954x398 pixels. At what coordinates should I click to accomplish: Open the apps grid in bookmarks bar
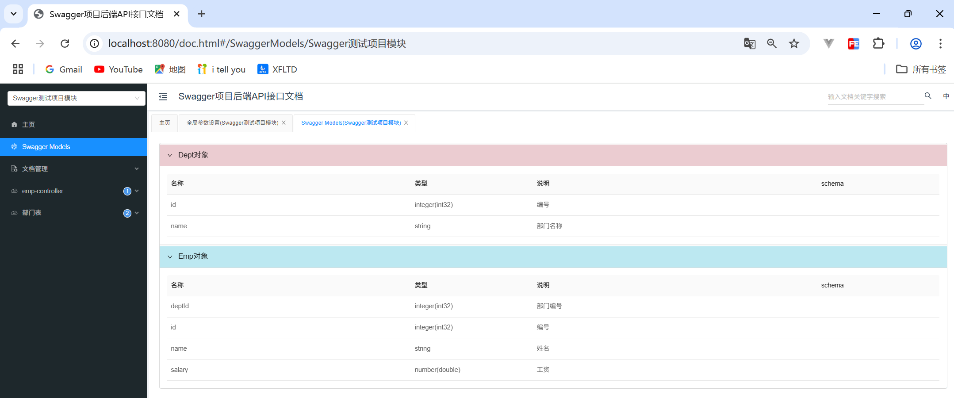coord(18,69)
